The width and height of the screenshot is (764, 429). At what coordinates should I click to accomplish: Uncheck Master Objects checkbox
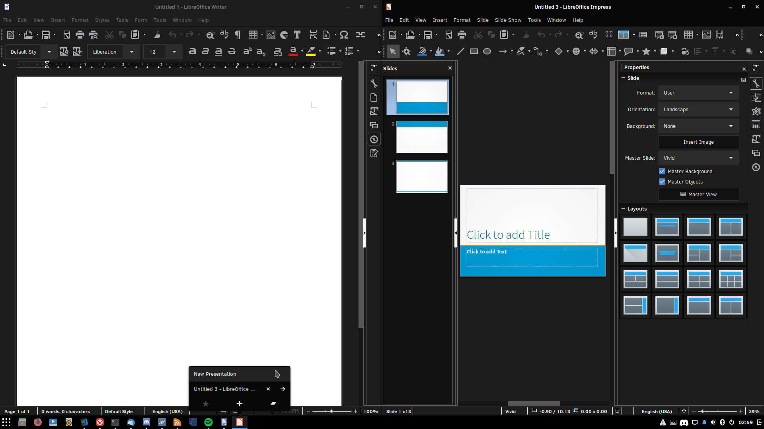662,182
